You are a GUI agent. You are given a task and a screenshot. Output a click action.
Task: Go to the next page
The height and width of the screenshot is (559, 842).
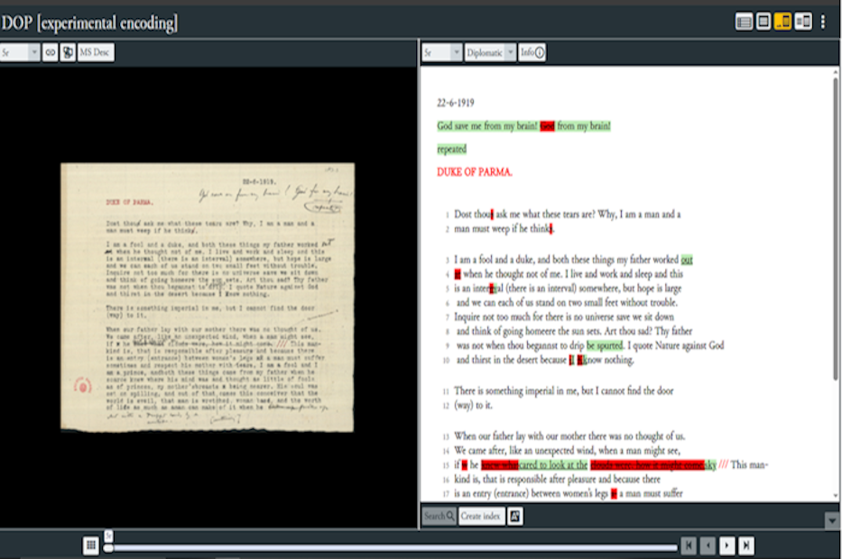727,545
